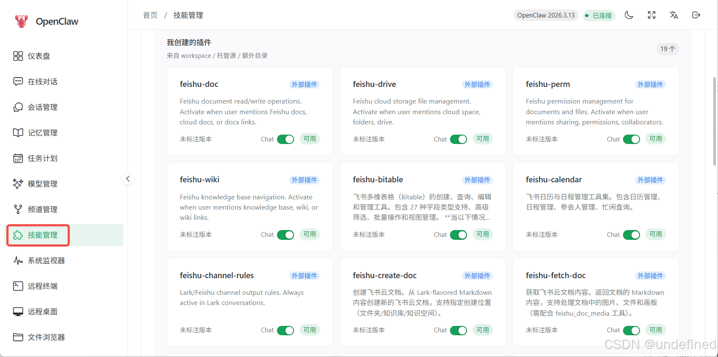Click 外部插件 tag on feishu-wiki card
Screen dimensions: 718x357
coord(304,180)
